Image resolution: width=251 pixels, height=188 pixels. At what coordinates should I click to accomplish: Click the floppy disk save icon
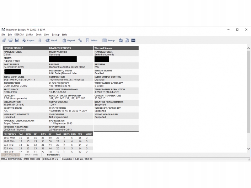(17, 40)
